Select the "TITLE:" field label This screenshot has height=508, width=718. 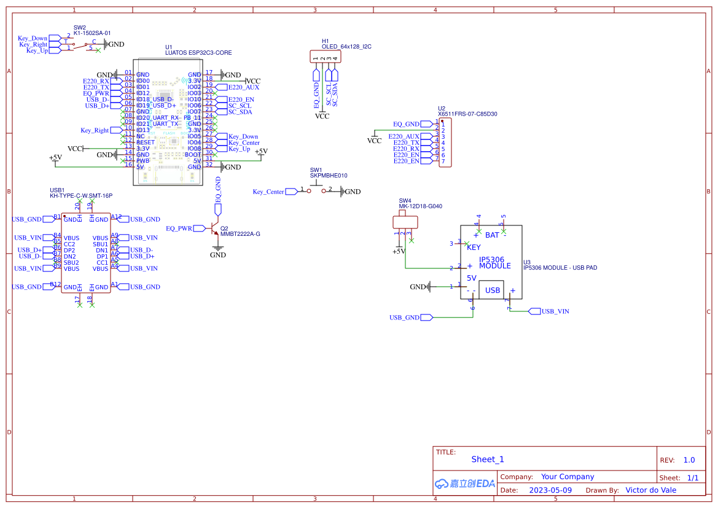pos(445,452)
